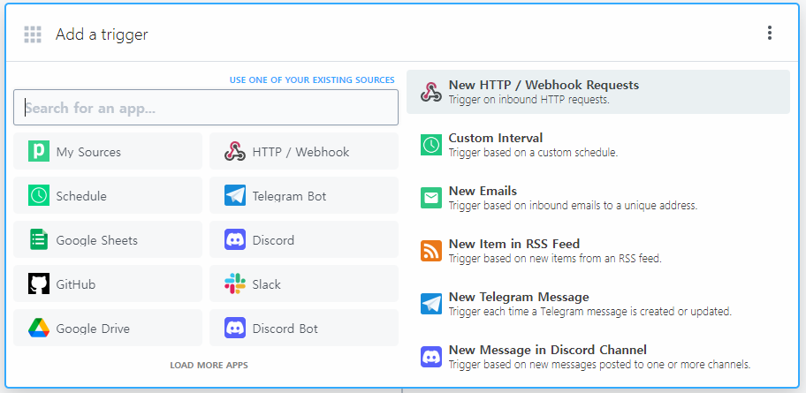Open the three-dot options menu
Viewport: 806px width, 393px height.
point(770,33)
